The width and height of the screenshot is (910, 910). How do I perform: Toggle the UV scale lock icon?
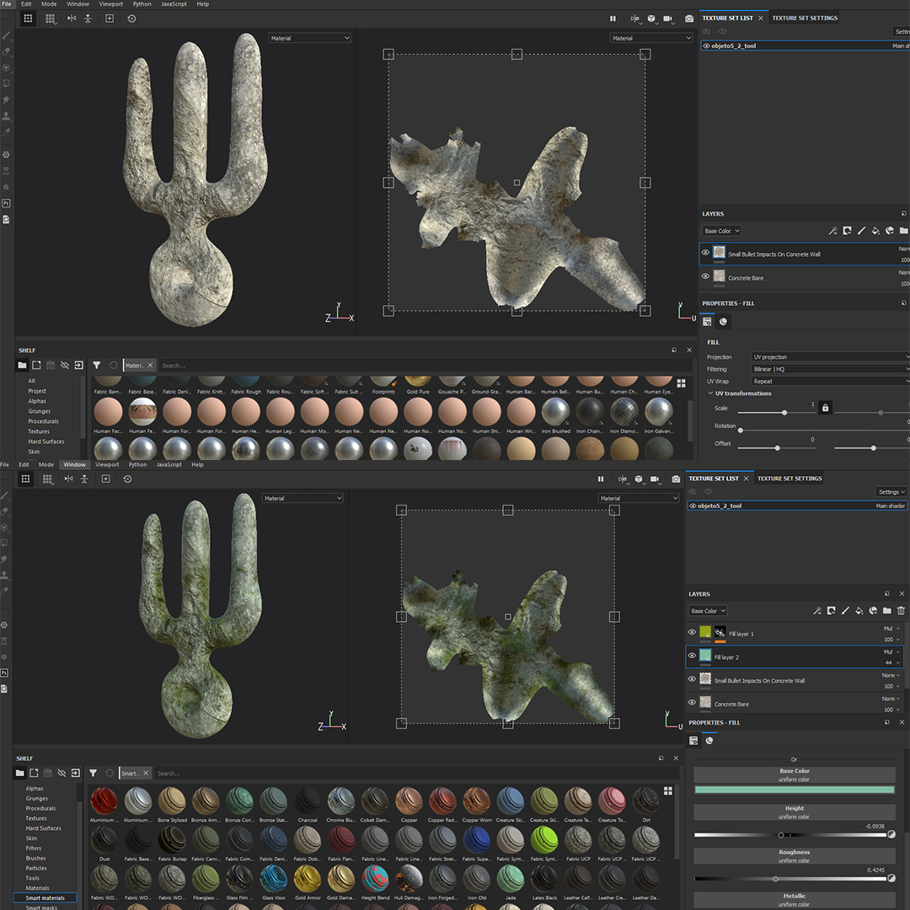(x=825, y=408)
